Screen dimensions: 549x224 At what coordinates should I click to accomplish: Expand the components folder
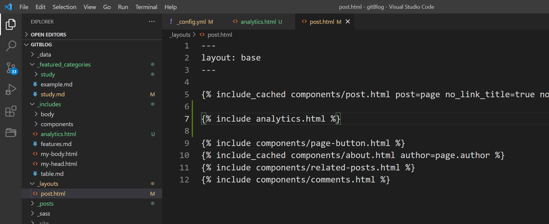(36, 124)
